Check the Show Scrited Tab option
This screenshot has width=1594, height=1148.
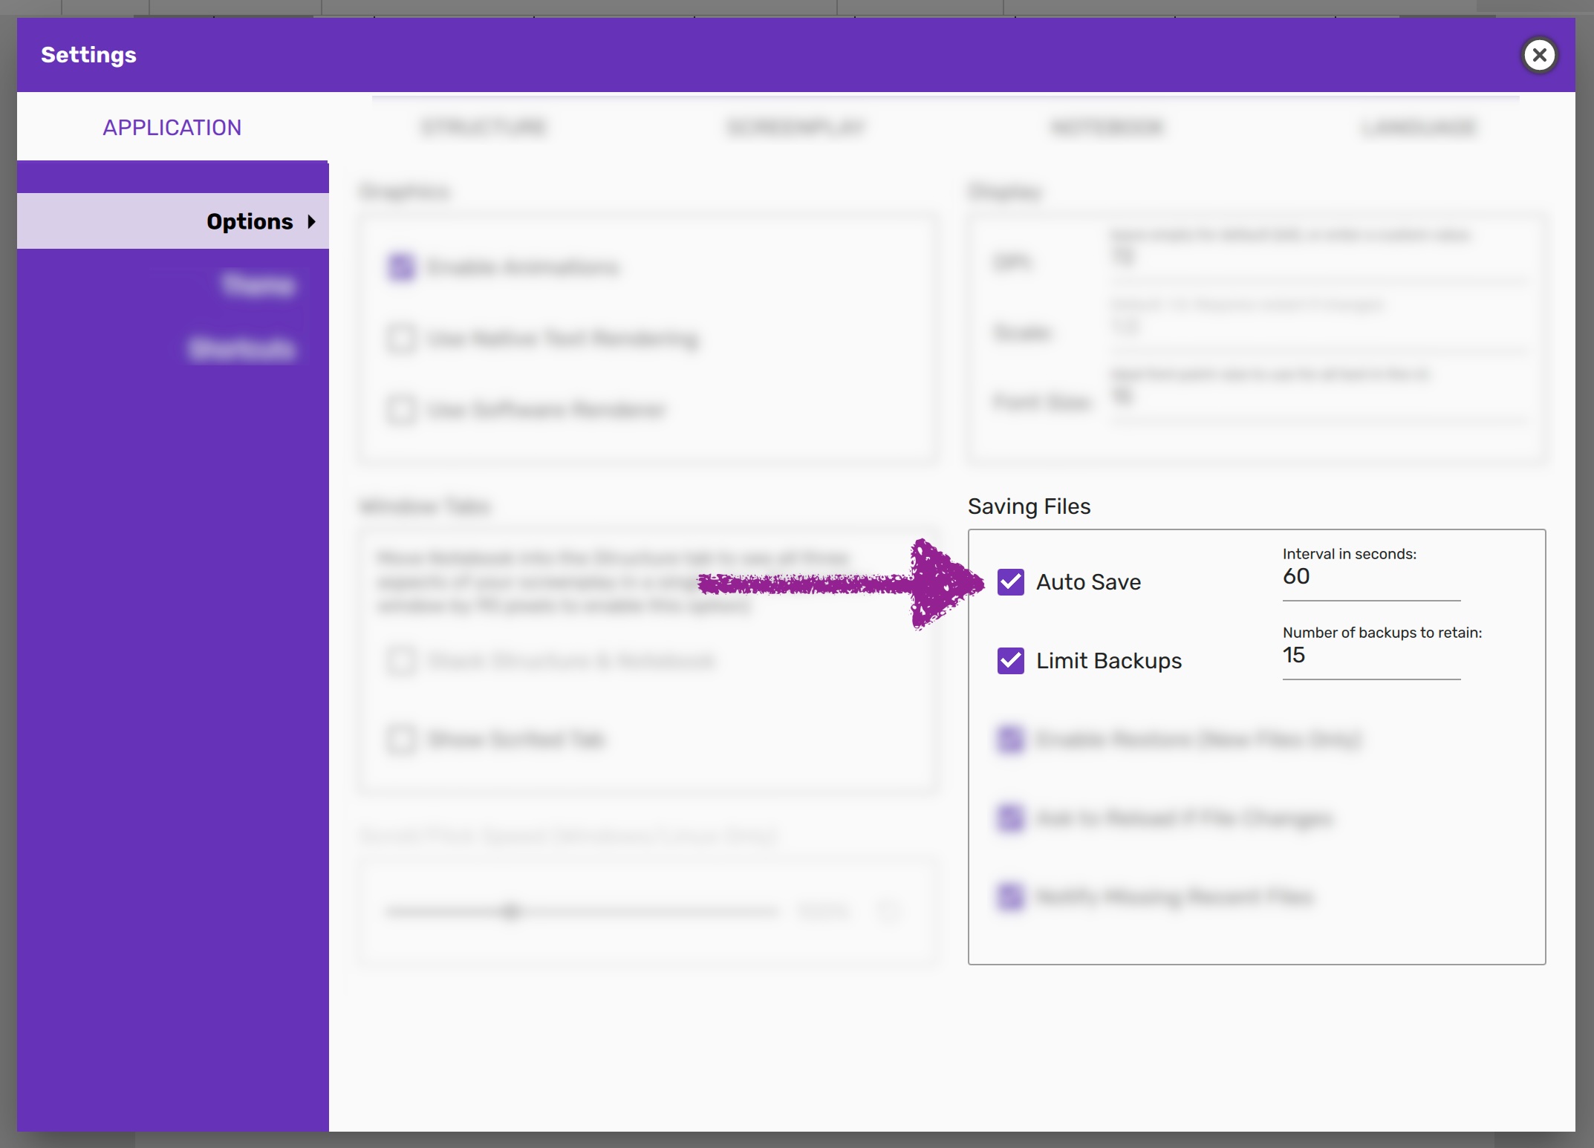pos(401,739)
